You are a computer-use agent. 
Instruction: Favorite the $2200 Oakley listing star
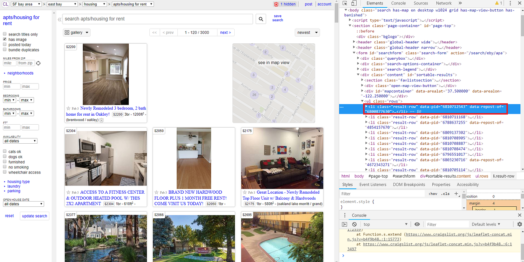[68, 109]
